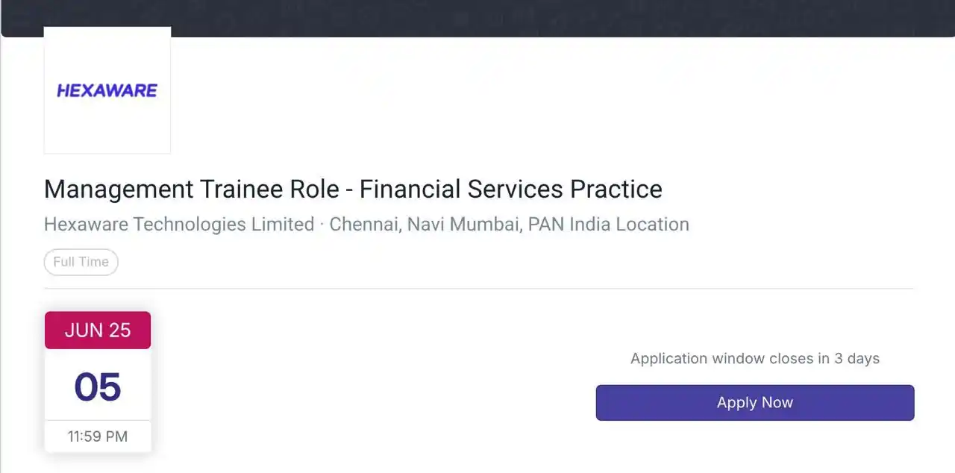
Task: Click the PAN India Location text
Action: click(x=608, y=225)
